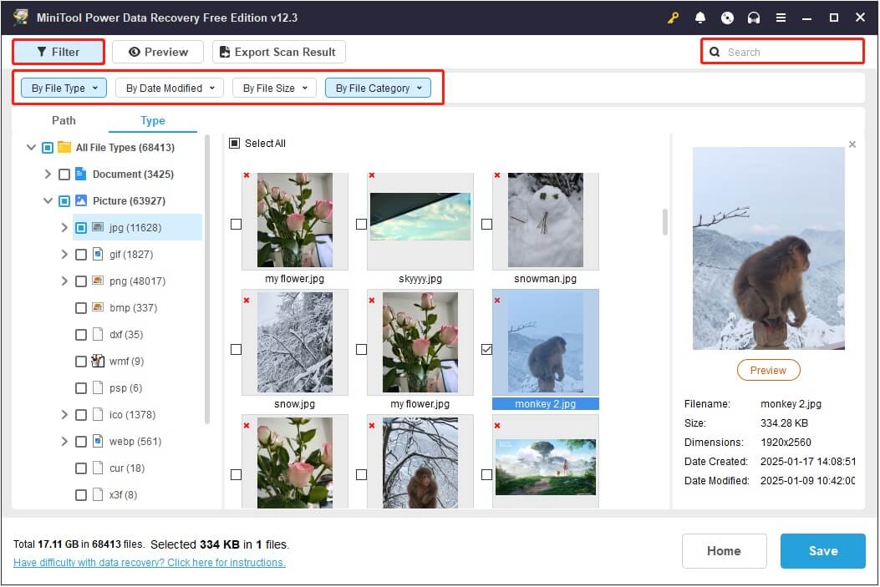
Task: Click the Home button
Action: click(x=724, y=551)
